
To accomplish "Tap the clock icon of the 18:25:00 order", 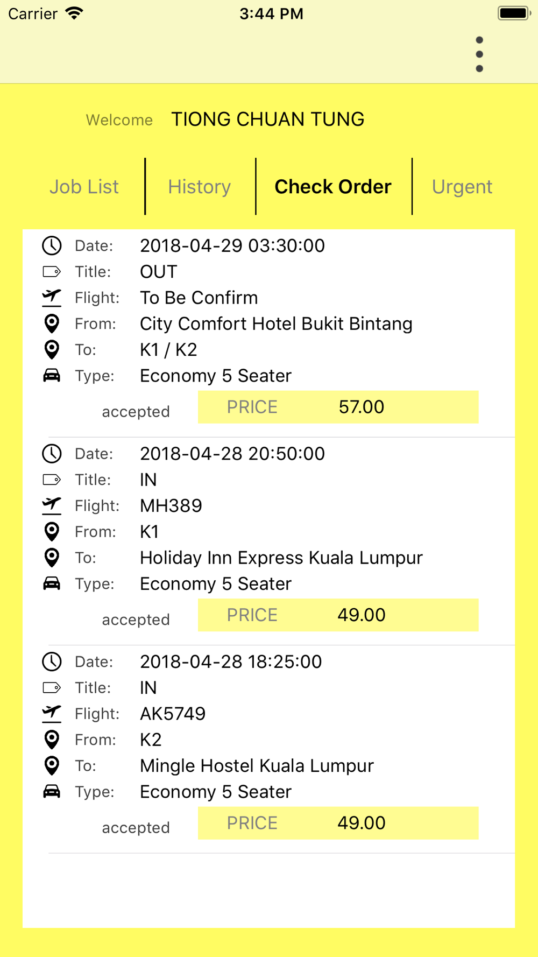I will coord(52,662).
